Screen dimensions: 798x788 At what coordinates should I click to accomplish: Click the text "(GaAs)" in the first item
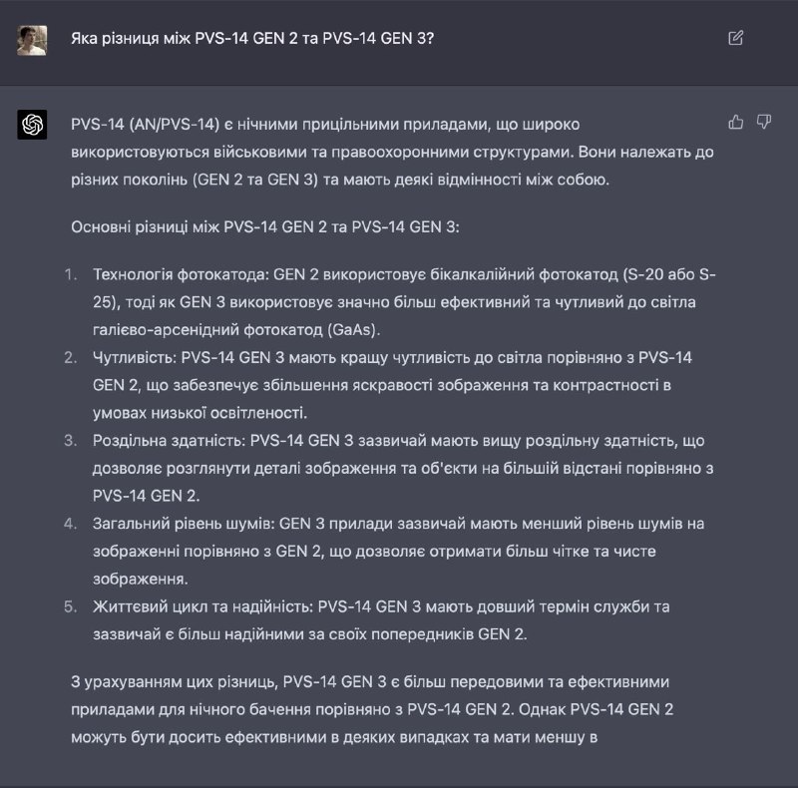pyautogui.click(x=354, y=330)
